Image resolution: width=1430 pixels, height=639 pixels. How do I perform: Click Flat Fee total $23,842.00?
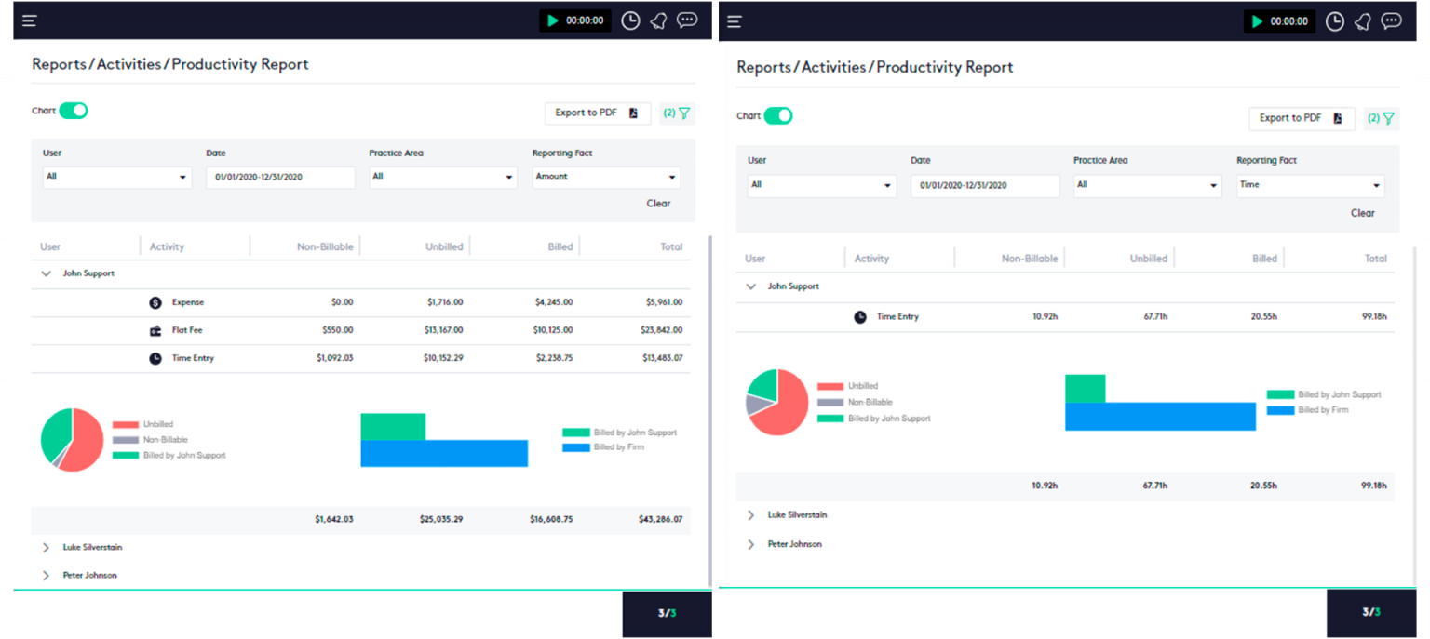662,330
